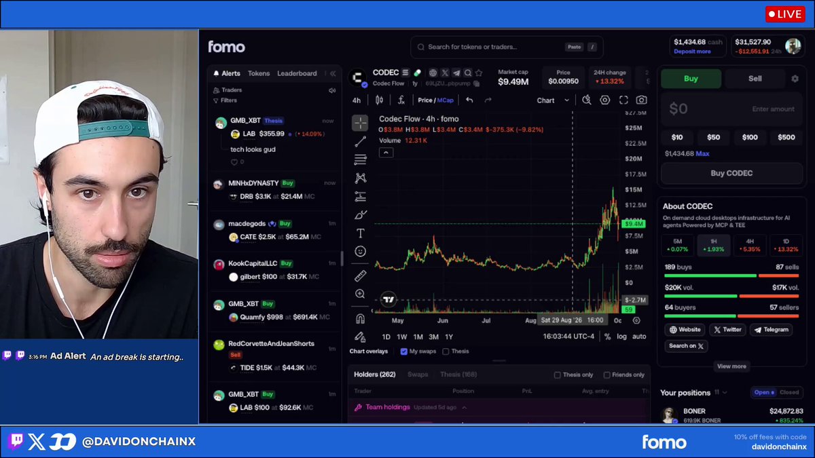Turn on the magnet snap mode
The width and height of the screenshot is (815, 458).
(x=360, y=318)
